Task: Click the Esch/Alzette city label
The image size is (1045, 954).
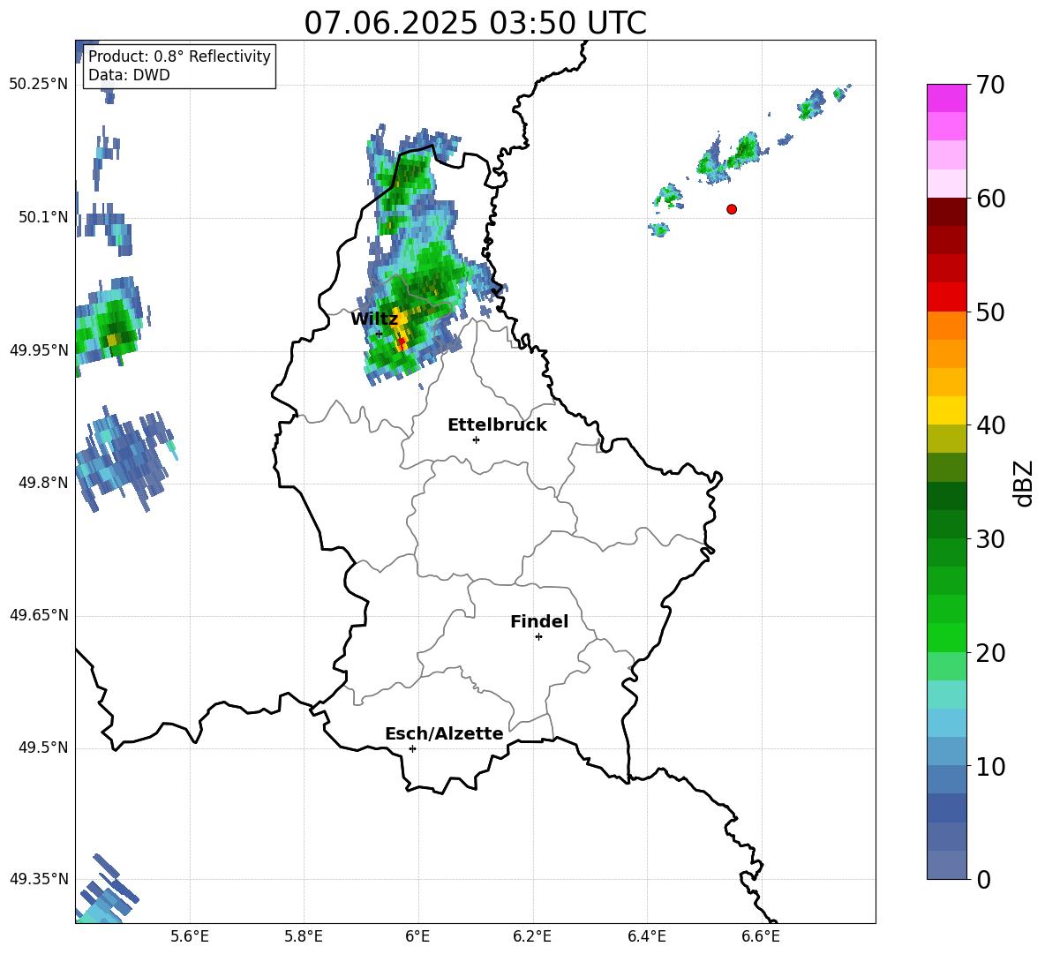Action: (x=444, y=733)
